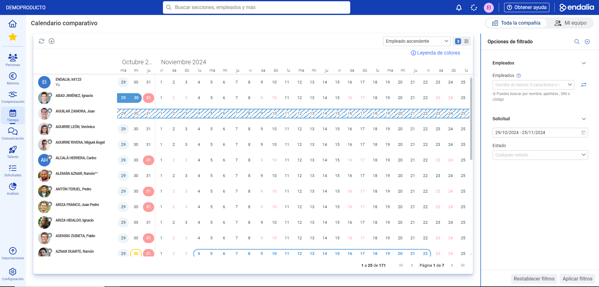Screen dimensions: 599x287
Task: Open the Comunicación section
Action: tap(13, 134)
